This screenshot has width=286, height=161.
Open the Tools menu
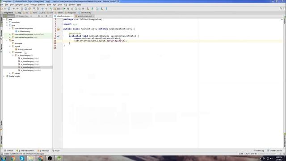pyautogui.click(x=60, y=4)
